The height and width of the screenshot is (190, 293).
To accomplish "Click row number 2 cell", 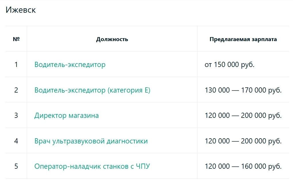I will click(x=16, y=90).
